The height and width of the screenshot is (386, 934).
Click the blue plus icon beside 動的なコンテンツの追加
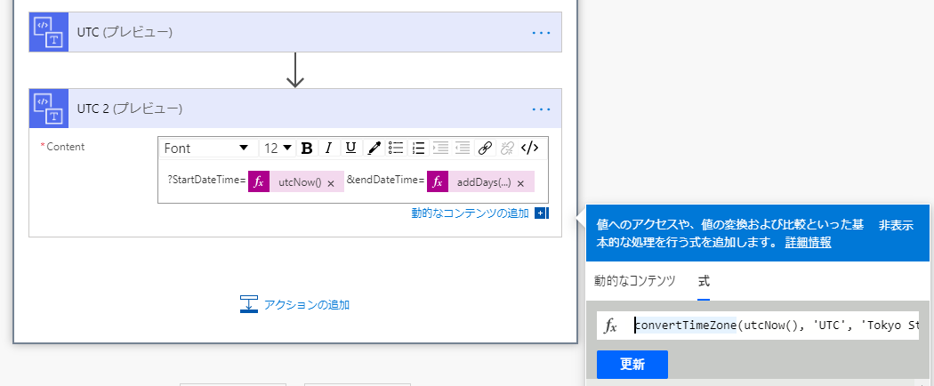pos(540,213)
